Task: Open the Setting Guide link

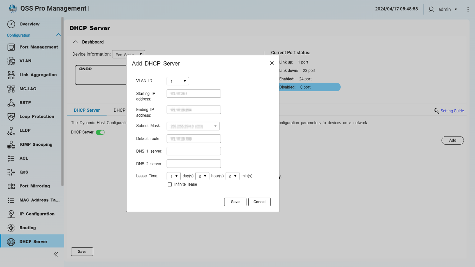Action: pyautogui.click(x=452, y=111)
